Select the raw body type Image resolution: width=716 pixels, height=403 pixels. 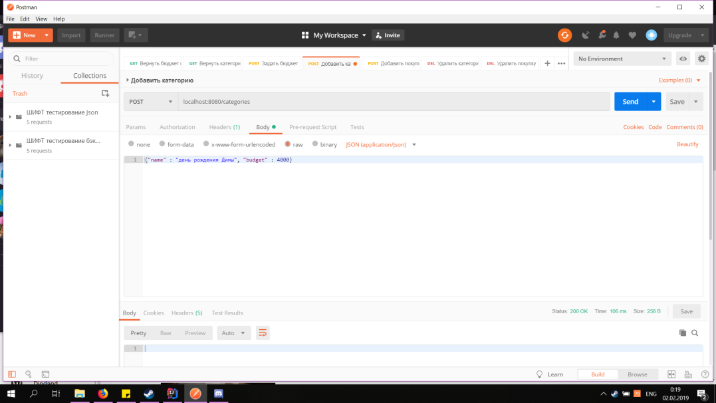tap(288, 144)
